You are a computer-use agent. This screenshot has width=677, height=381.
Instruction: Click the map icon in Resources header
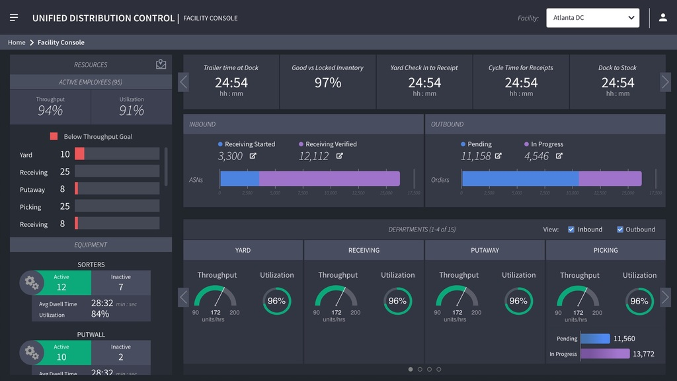click(160, 64)
